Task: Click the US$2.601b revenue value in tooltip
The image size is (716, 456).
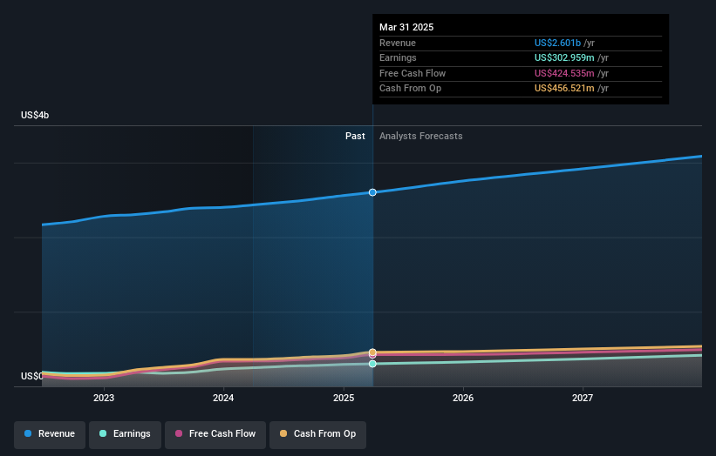Action: (x=557, y=43)
